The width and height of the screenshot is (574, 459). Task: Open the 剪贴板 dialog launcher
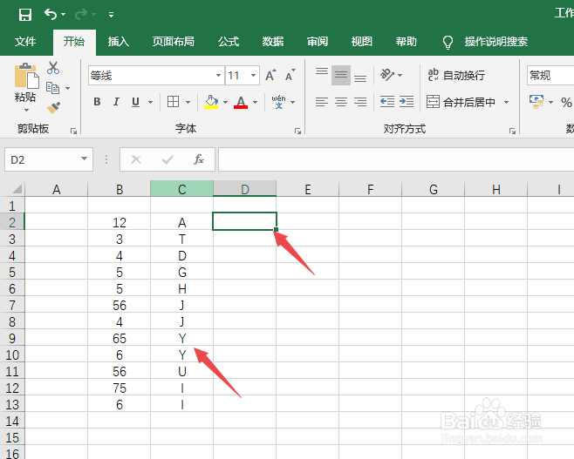pyautogui.click(x=73, y=131)
